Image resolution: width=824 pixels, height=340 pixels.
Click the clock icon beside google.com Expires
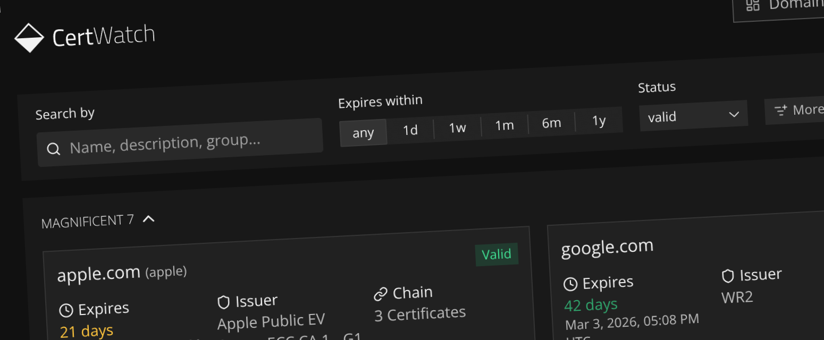pyautogui.click(x=570, y=283)
